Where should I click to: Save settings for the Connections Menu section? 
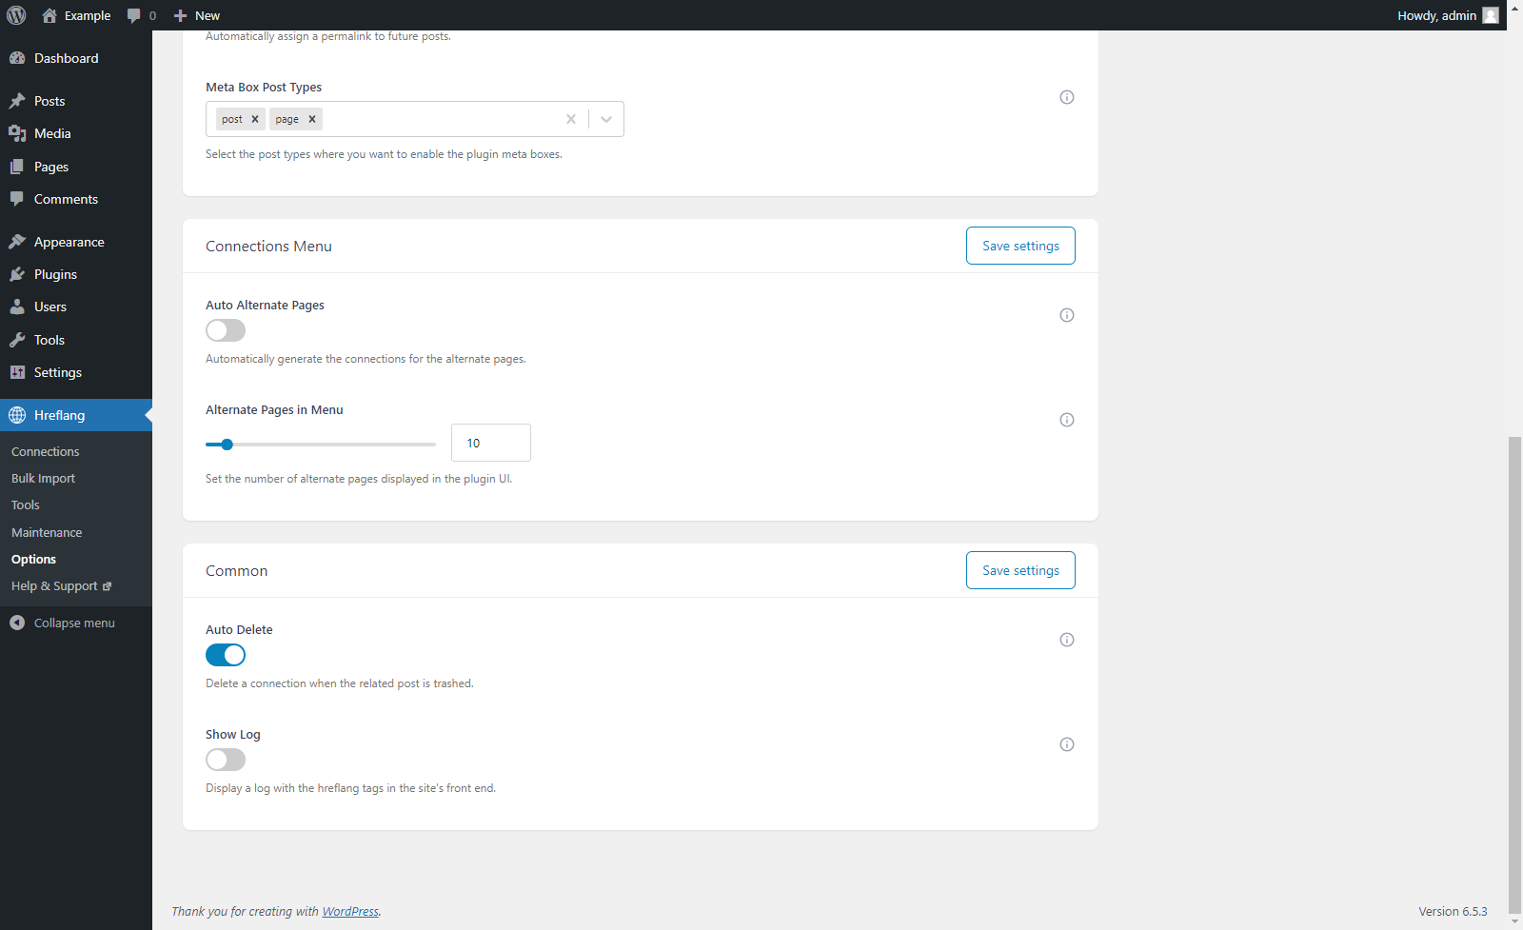1019,246
